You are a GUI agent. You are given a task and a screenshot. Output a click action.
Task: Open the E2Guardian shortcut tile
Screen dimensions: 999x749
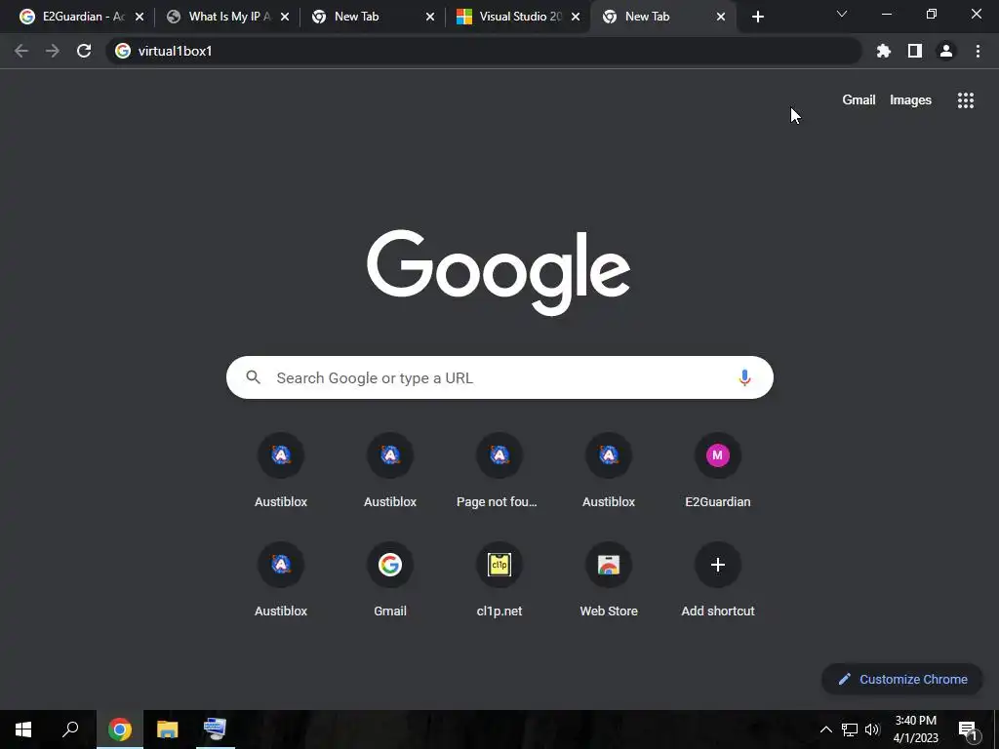tap(717, 471)
